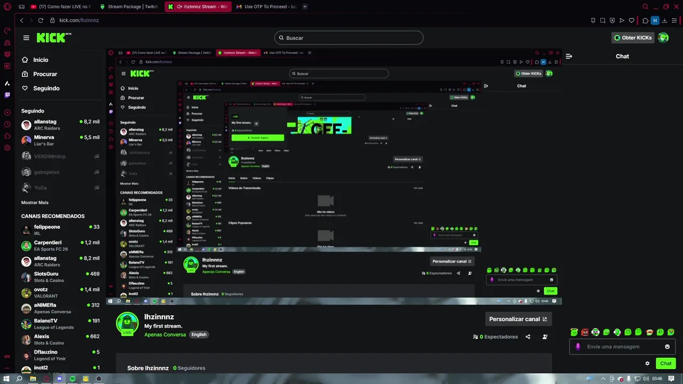Click the snapshot icon in the browser toolbar

pyautogui.click(x=603, y=20)
